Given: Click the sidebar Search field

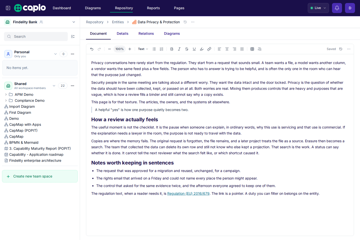Looking at the screenshot, I should tap(36, 36).
